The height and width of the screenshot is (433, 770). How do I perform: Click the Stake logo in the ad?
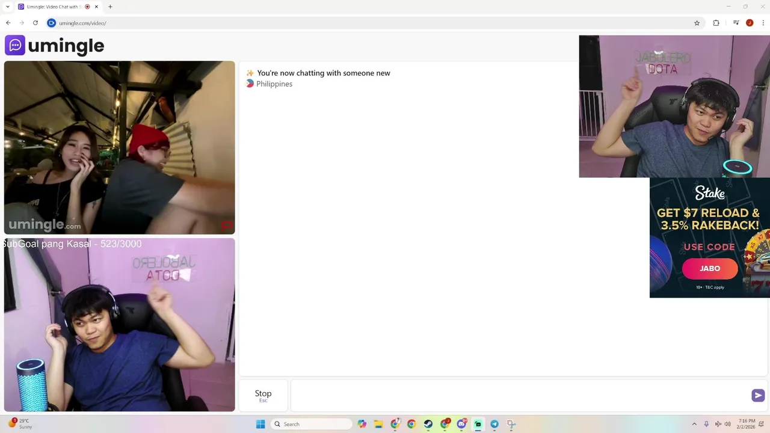click(710, 193)
